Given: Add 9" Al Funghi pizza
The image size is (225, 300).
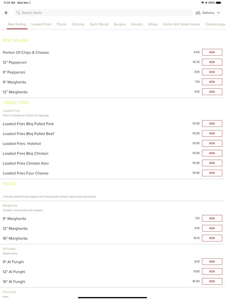Looking at the screenshot, I should tap(212, 262).
